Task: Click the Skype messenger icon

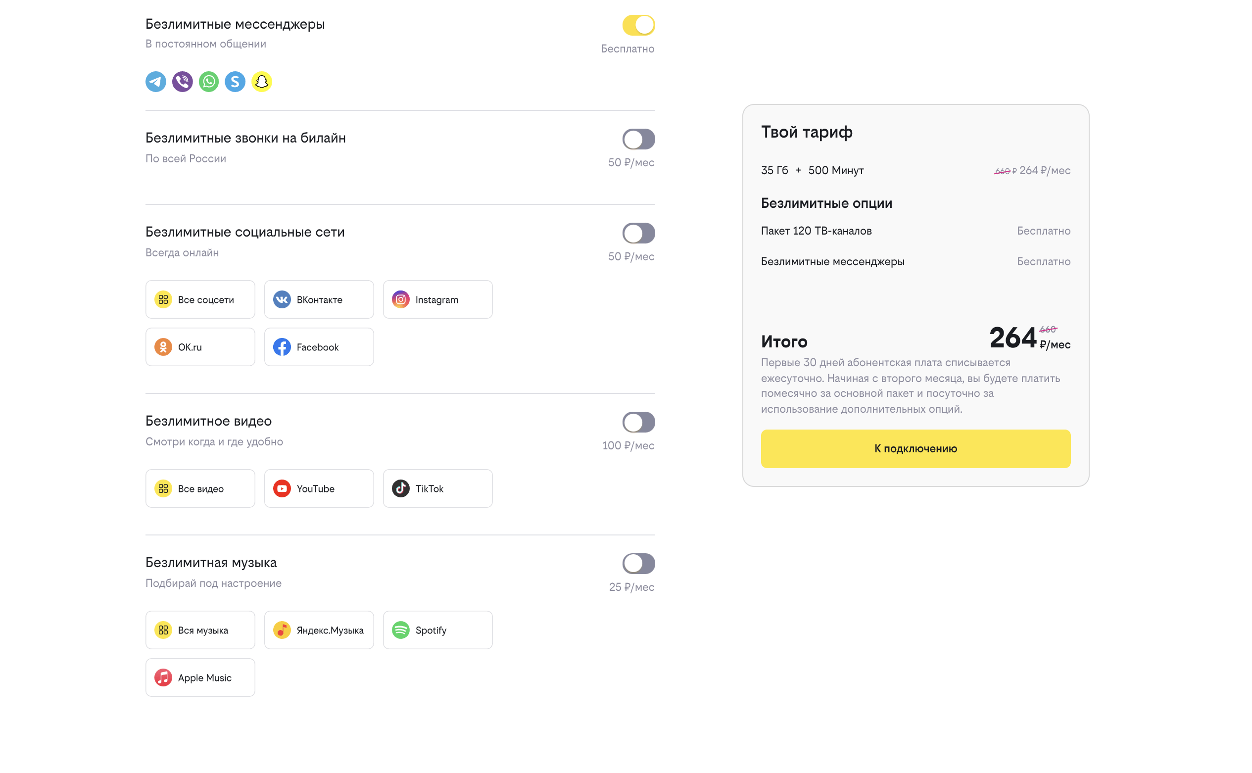Action: click(x=235, y=82)
